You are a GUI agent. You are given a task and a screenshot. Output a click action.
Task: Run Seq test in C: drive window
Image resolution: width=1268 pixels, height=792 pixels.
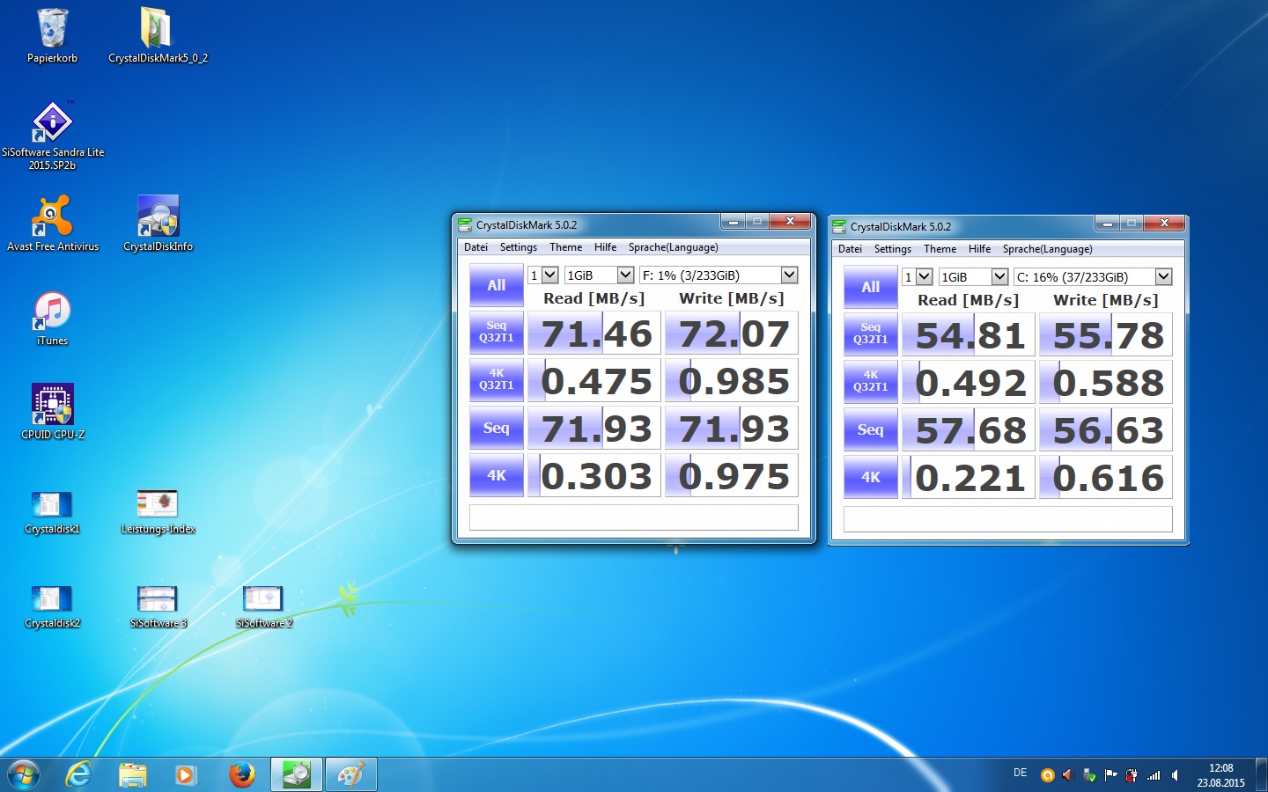[871, 429]
